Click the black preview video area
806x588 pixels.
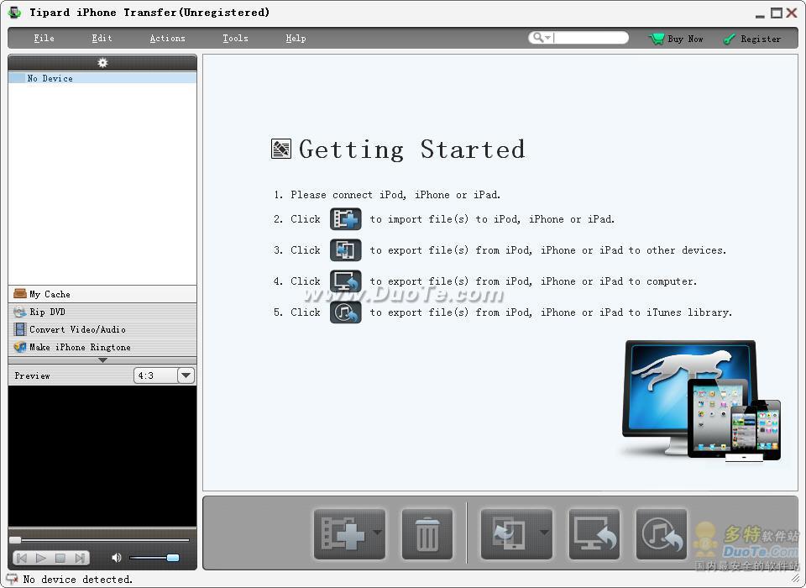point(102,456)
